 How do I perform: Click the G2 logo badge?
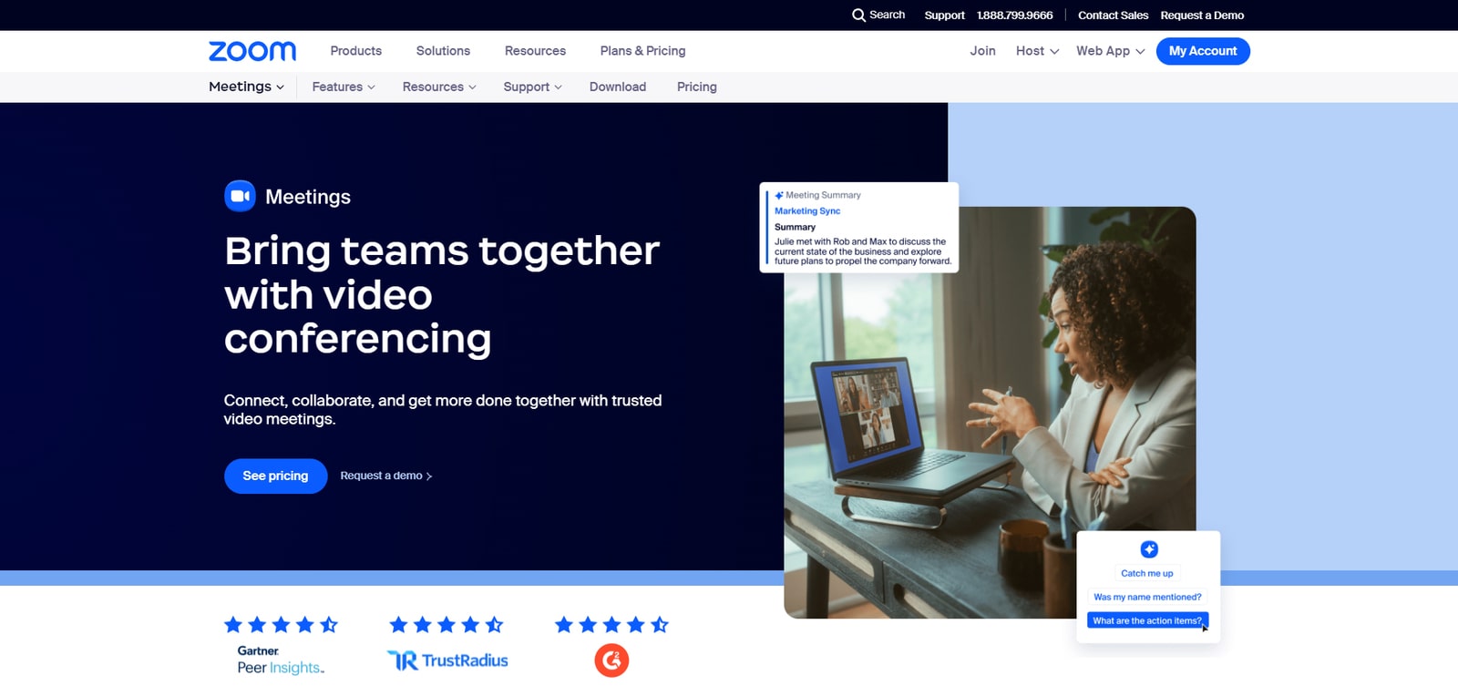click(x=611, y=660)
